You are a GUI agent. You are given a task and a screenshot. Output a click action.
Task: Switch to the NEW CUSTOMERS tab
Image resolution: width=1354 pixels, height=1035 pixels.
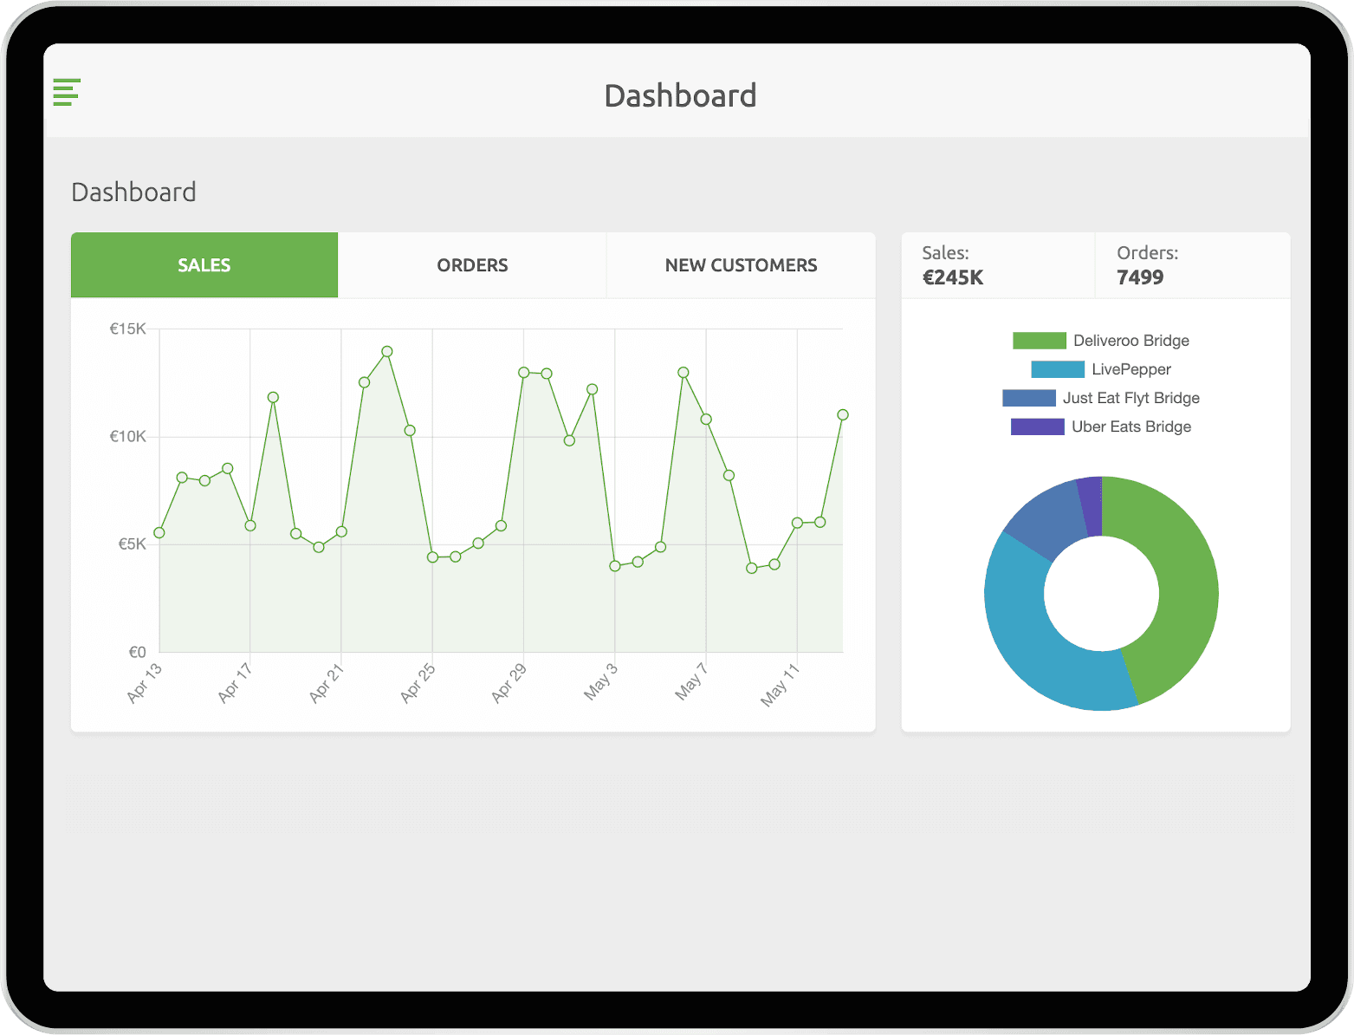[x=741, y=265]
